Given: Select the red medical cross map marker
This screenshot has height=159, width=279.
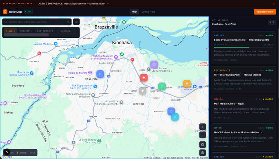Looking at the screenshot, I should (144, 78).
